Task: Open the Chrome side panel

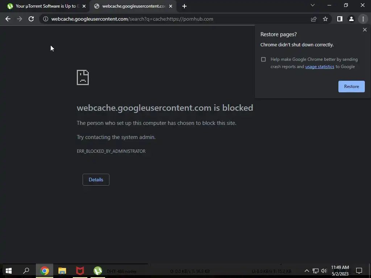Action: coord(340,19)
